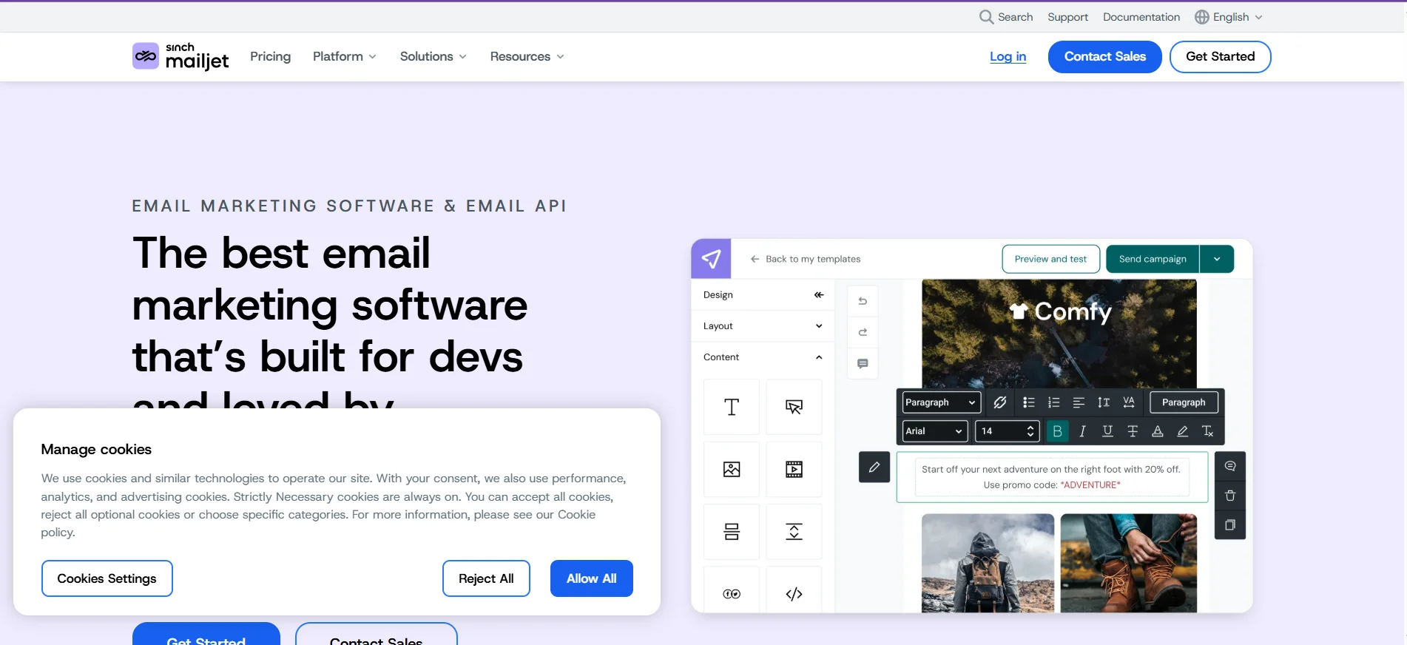
Task: Expand the Platform menu
Action: coord(345,56)
